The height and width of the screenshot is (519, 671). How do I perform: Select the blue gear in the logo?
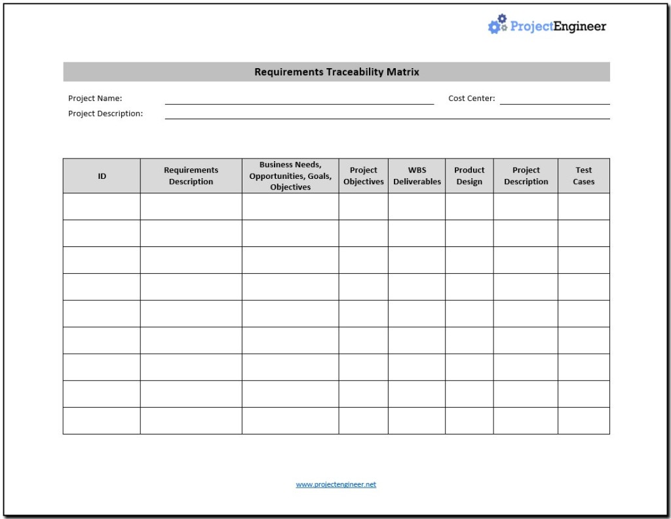493,28
